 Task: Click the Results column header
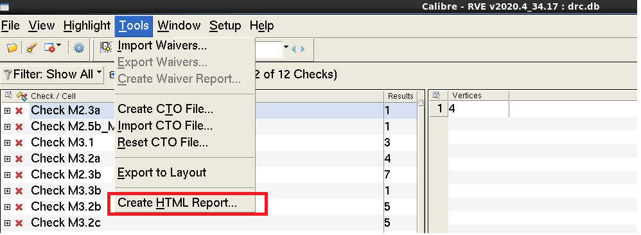[x=401, y=96]
